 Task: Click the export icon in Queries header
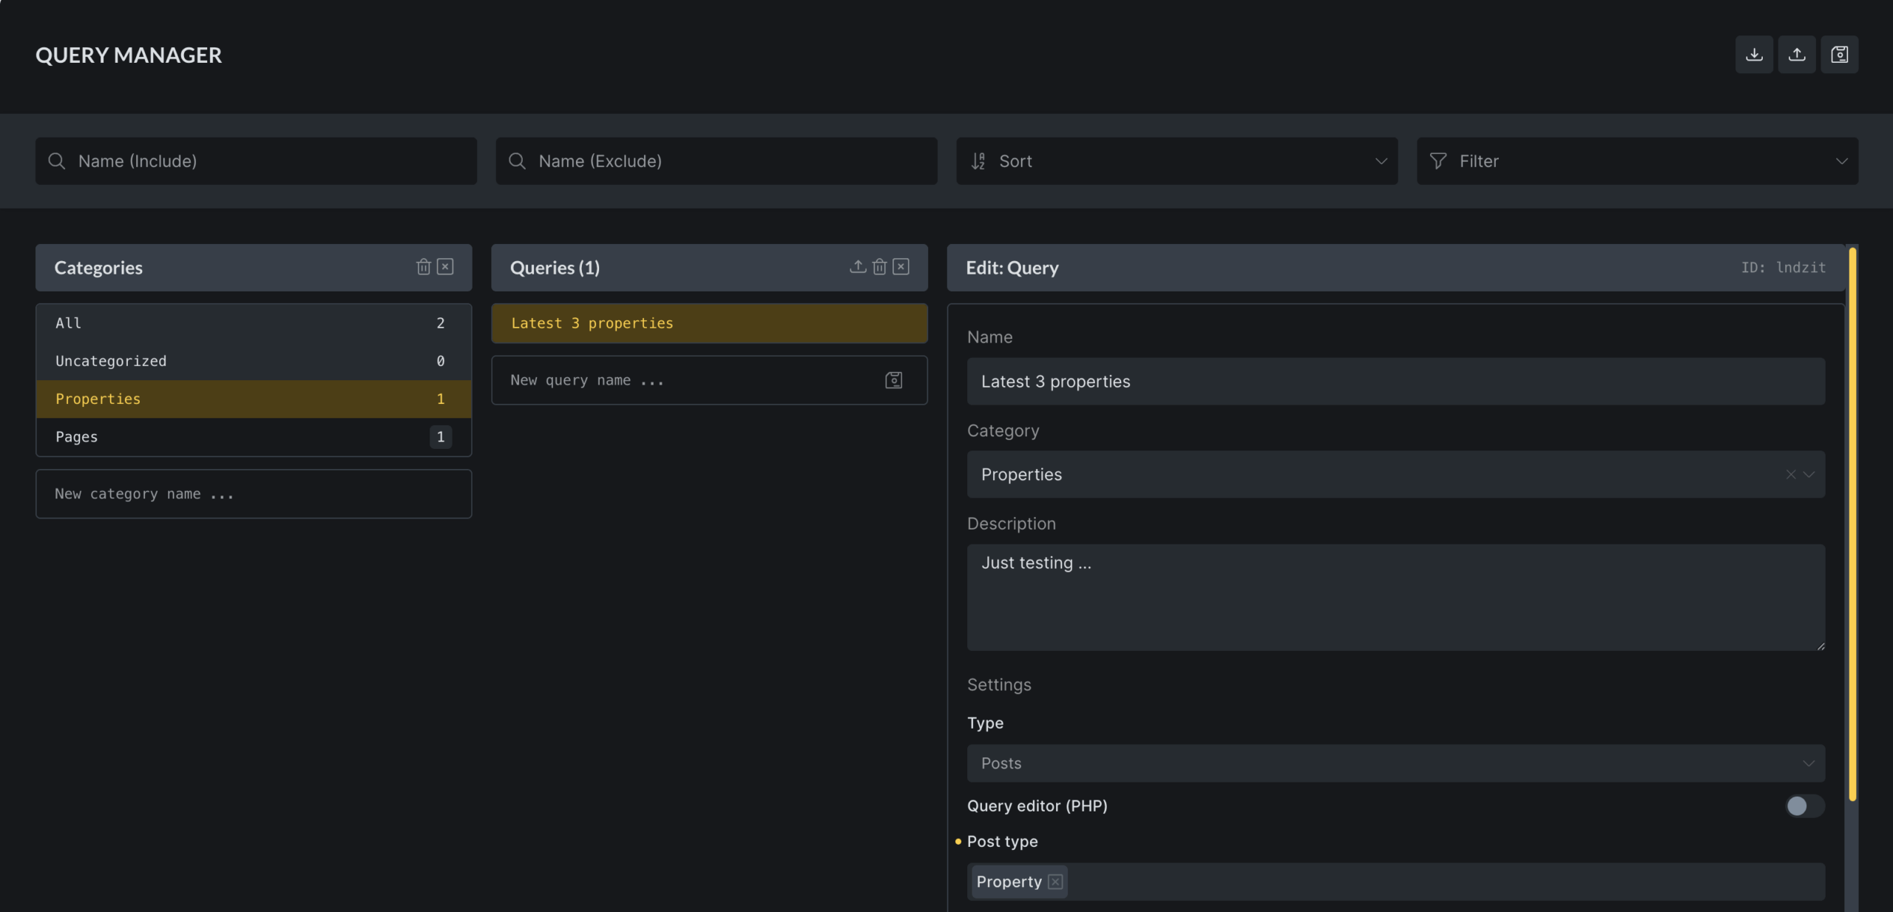[x=858, y=267]
